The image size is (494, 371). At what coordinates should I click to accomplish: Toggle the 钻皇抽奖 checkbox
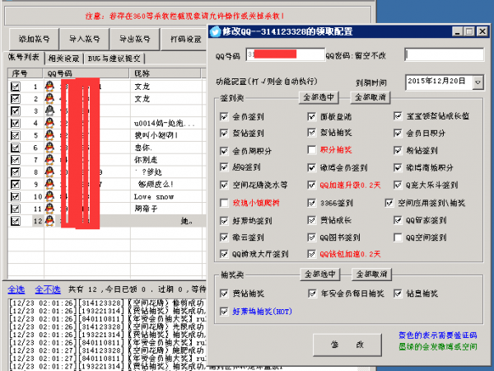[398, 294]
